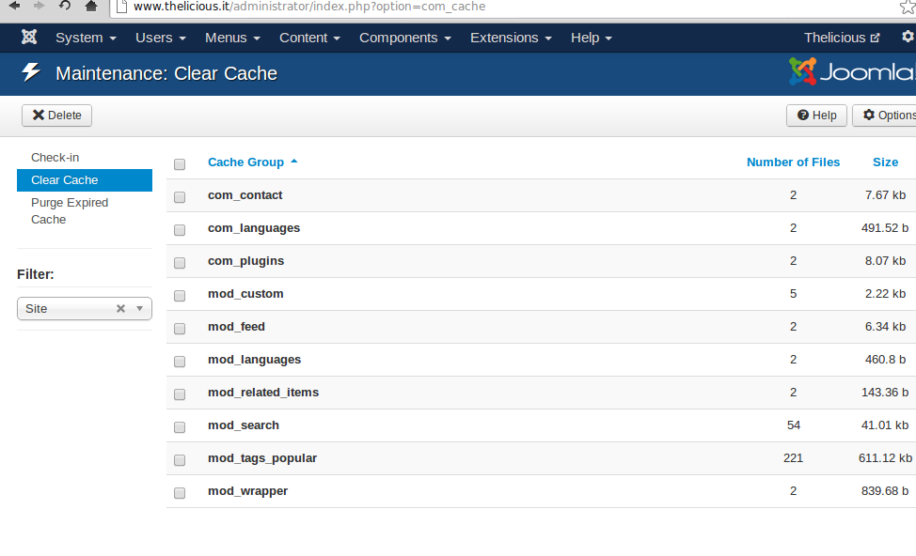Click the 611.12 kb size value

(884, 458)
